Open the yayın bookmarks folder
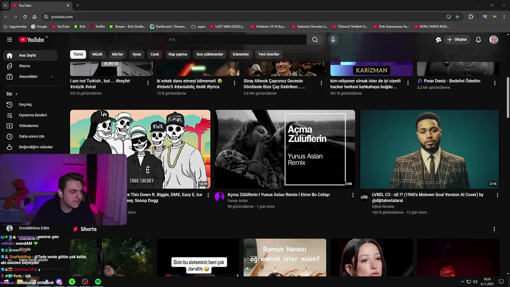This screenshot has width=510, height=287. (x=198, y=27)
